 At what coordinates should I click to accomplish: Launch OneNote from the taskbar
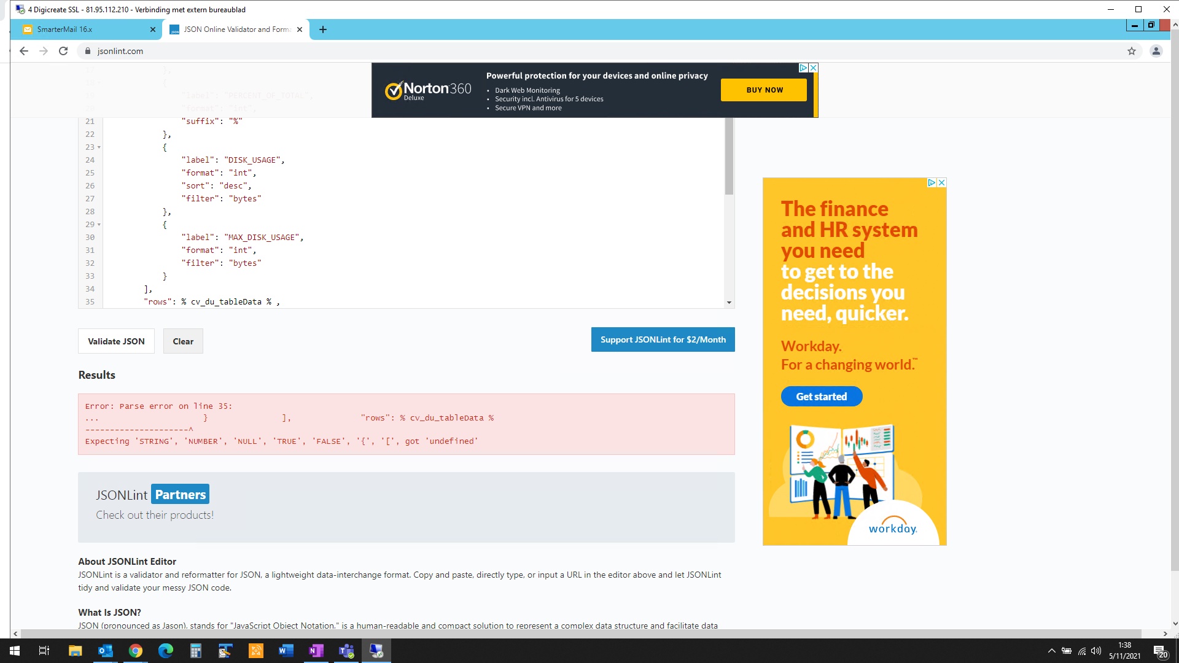316,651
